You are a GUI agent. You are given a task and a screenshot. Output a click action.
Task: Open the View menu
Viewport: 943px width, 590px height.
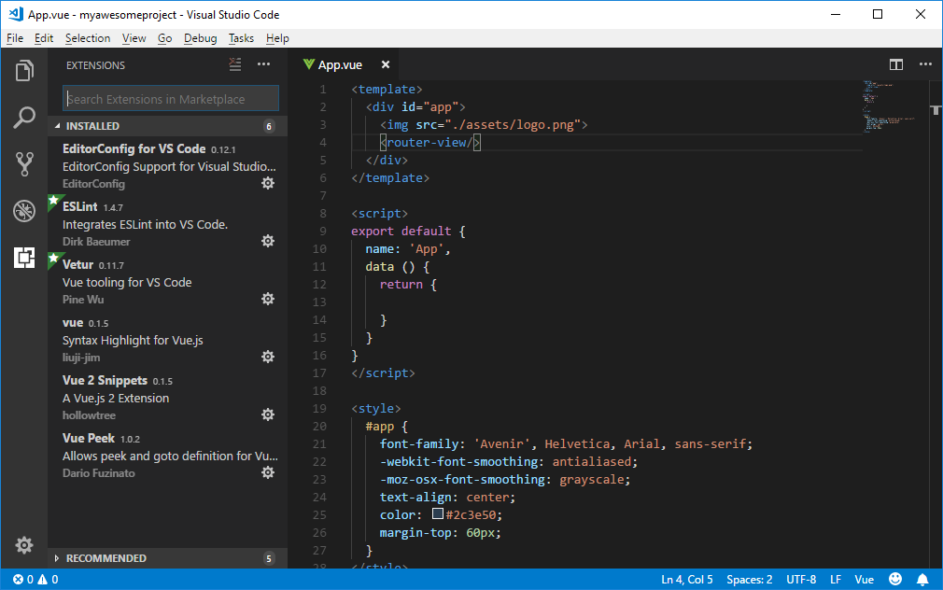[x=134, y=38]
